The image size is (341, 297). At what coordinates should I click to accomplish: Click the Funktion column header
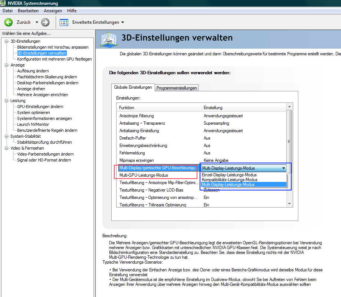tap(159, 108)
